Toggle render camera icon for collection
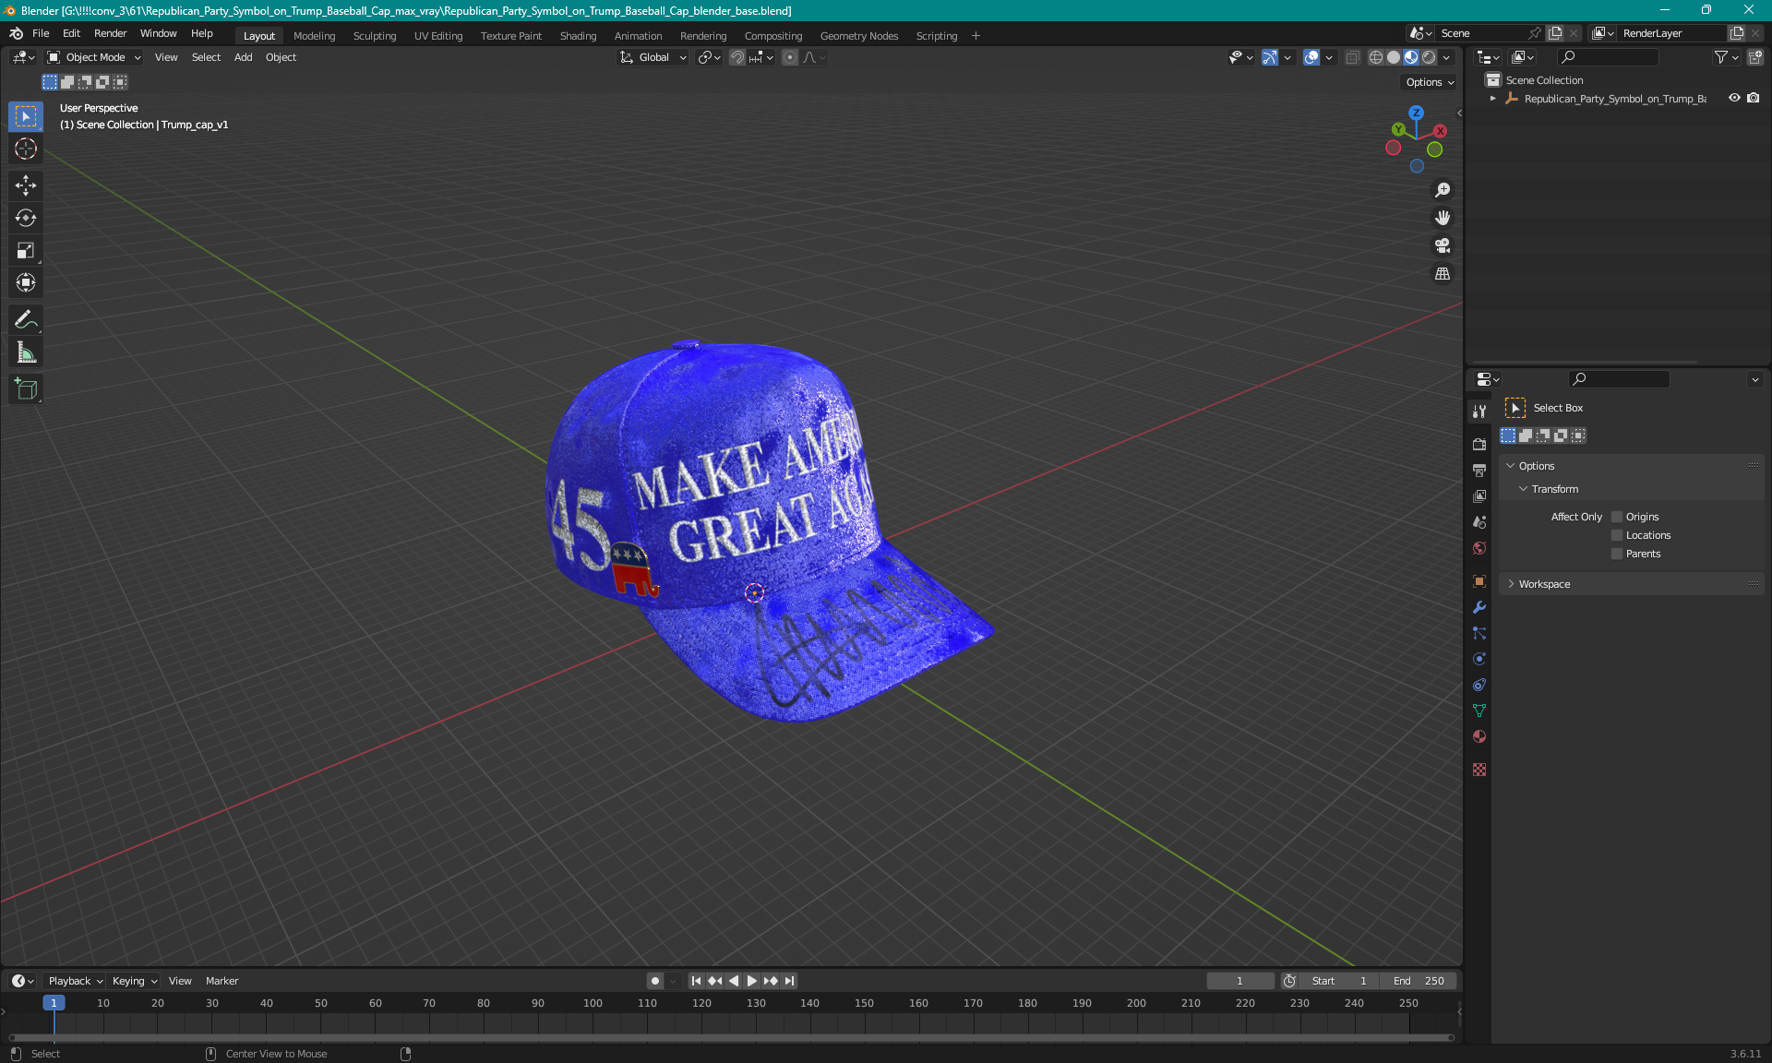This screenshot has width=1772, height=1063. pyautogui.click(x=1754, y=98)
